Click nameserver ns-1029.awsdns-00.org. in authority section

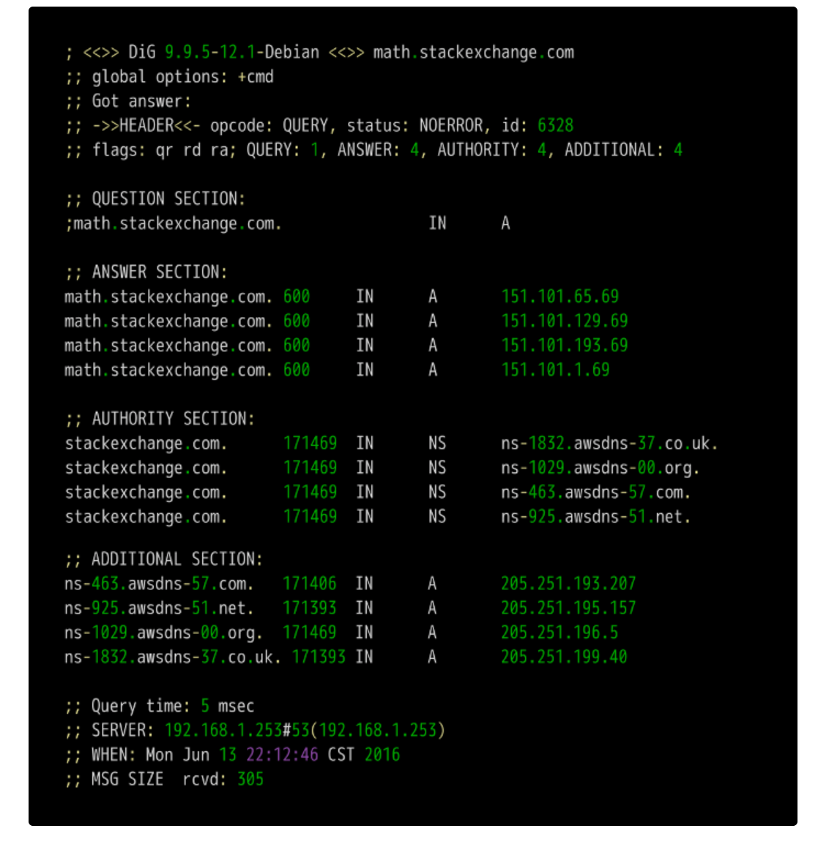pos(601,469)
